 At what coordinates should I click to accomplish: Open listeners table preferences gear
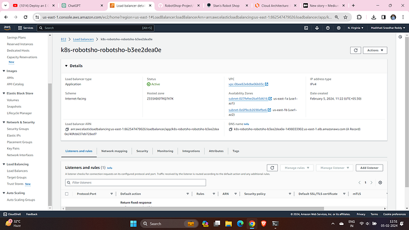380,183
